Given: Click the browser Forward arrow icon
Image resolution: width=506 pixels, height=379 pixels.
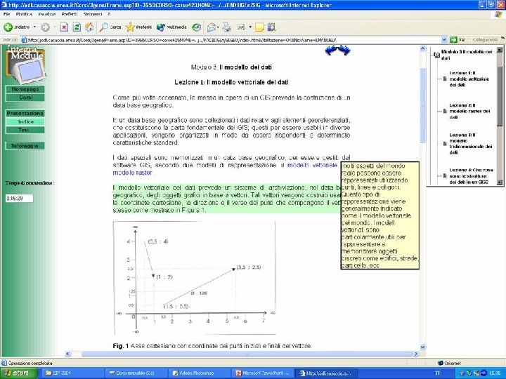Looking at the screenshot, I should 45,27.
